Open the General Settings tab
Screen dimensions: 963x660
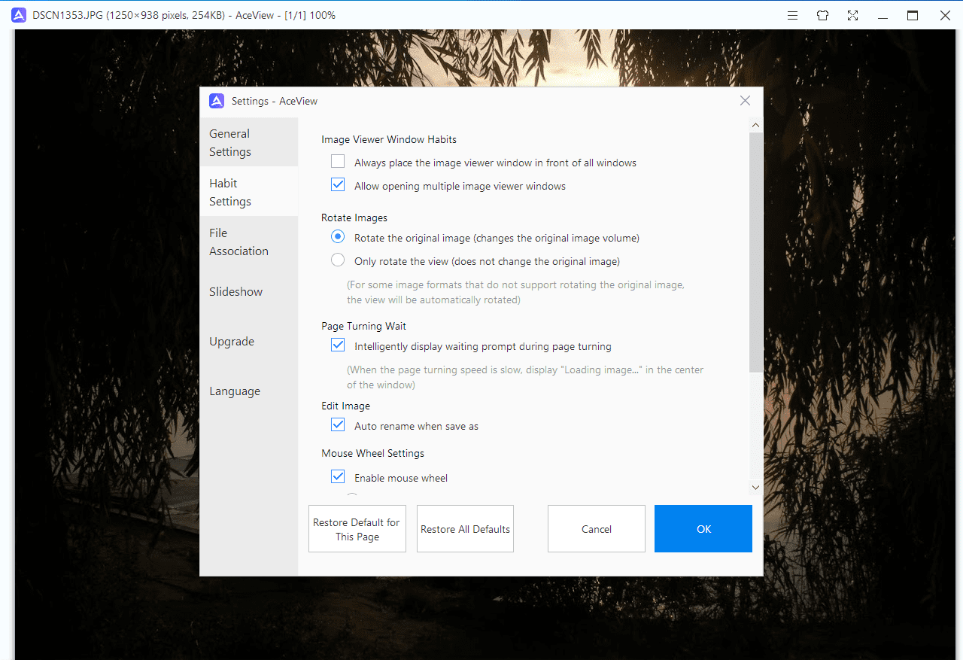[249, 142]
